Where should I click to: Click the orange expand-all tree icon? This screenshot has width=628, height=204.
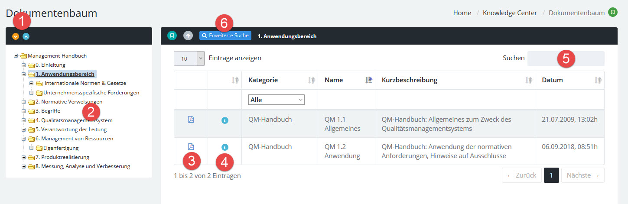click(16, 36)
